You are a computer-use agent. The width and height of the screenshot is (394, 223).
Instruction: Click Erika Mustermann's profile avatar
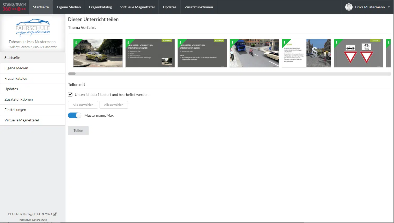pyautogui.click(x=349, y=7)
